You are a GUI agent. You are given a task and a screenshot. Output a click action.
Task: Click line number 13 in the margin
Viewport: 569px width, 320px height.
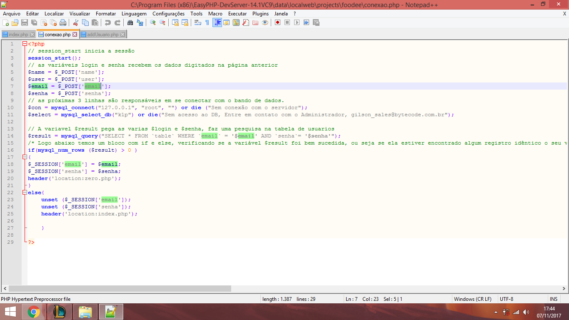[x=11, y=129]
